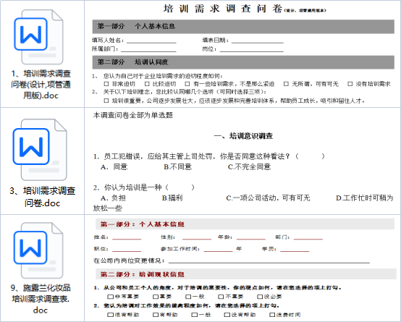Image resolution: width=401 pixels, height=322 pixels.
Task: Select file name 3、培训需求调查问卷.doc
Action: pyautogui.click(x=42, y=197)
